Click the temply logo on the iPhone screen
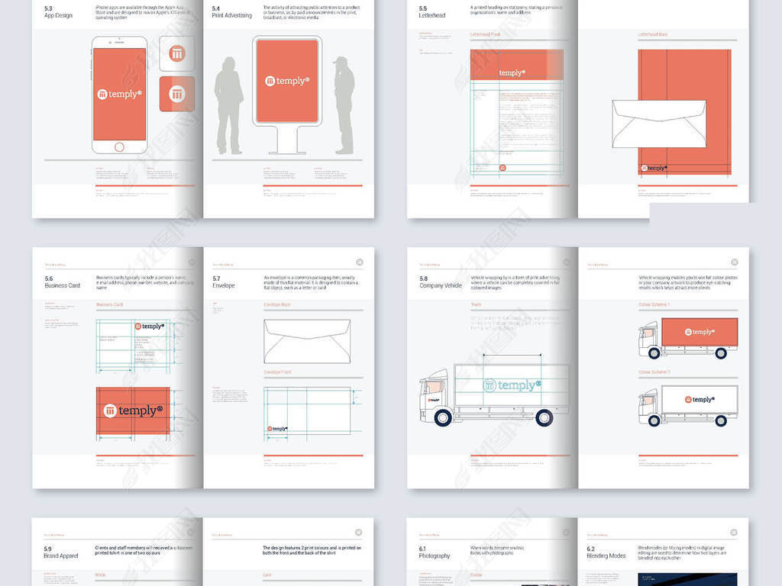Viewport: 782px width, 586px height. (118, 94)
